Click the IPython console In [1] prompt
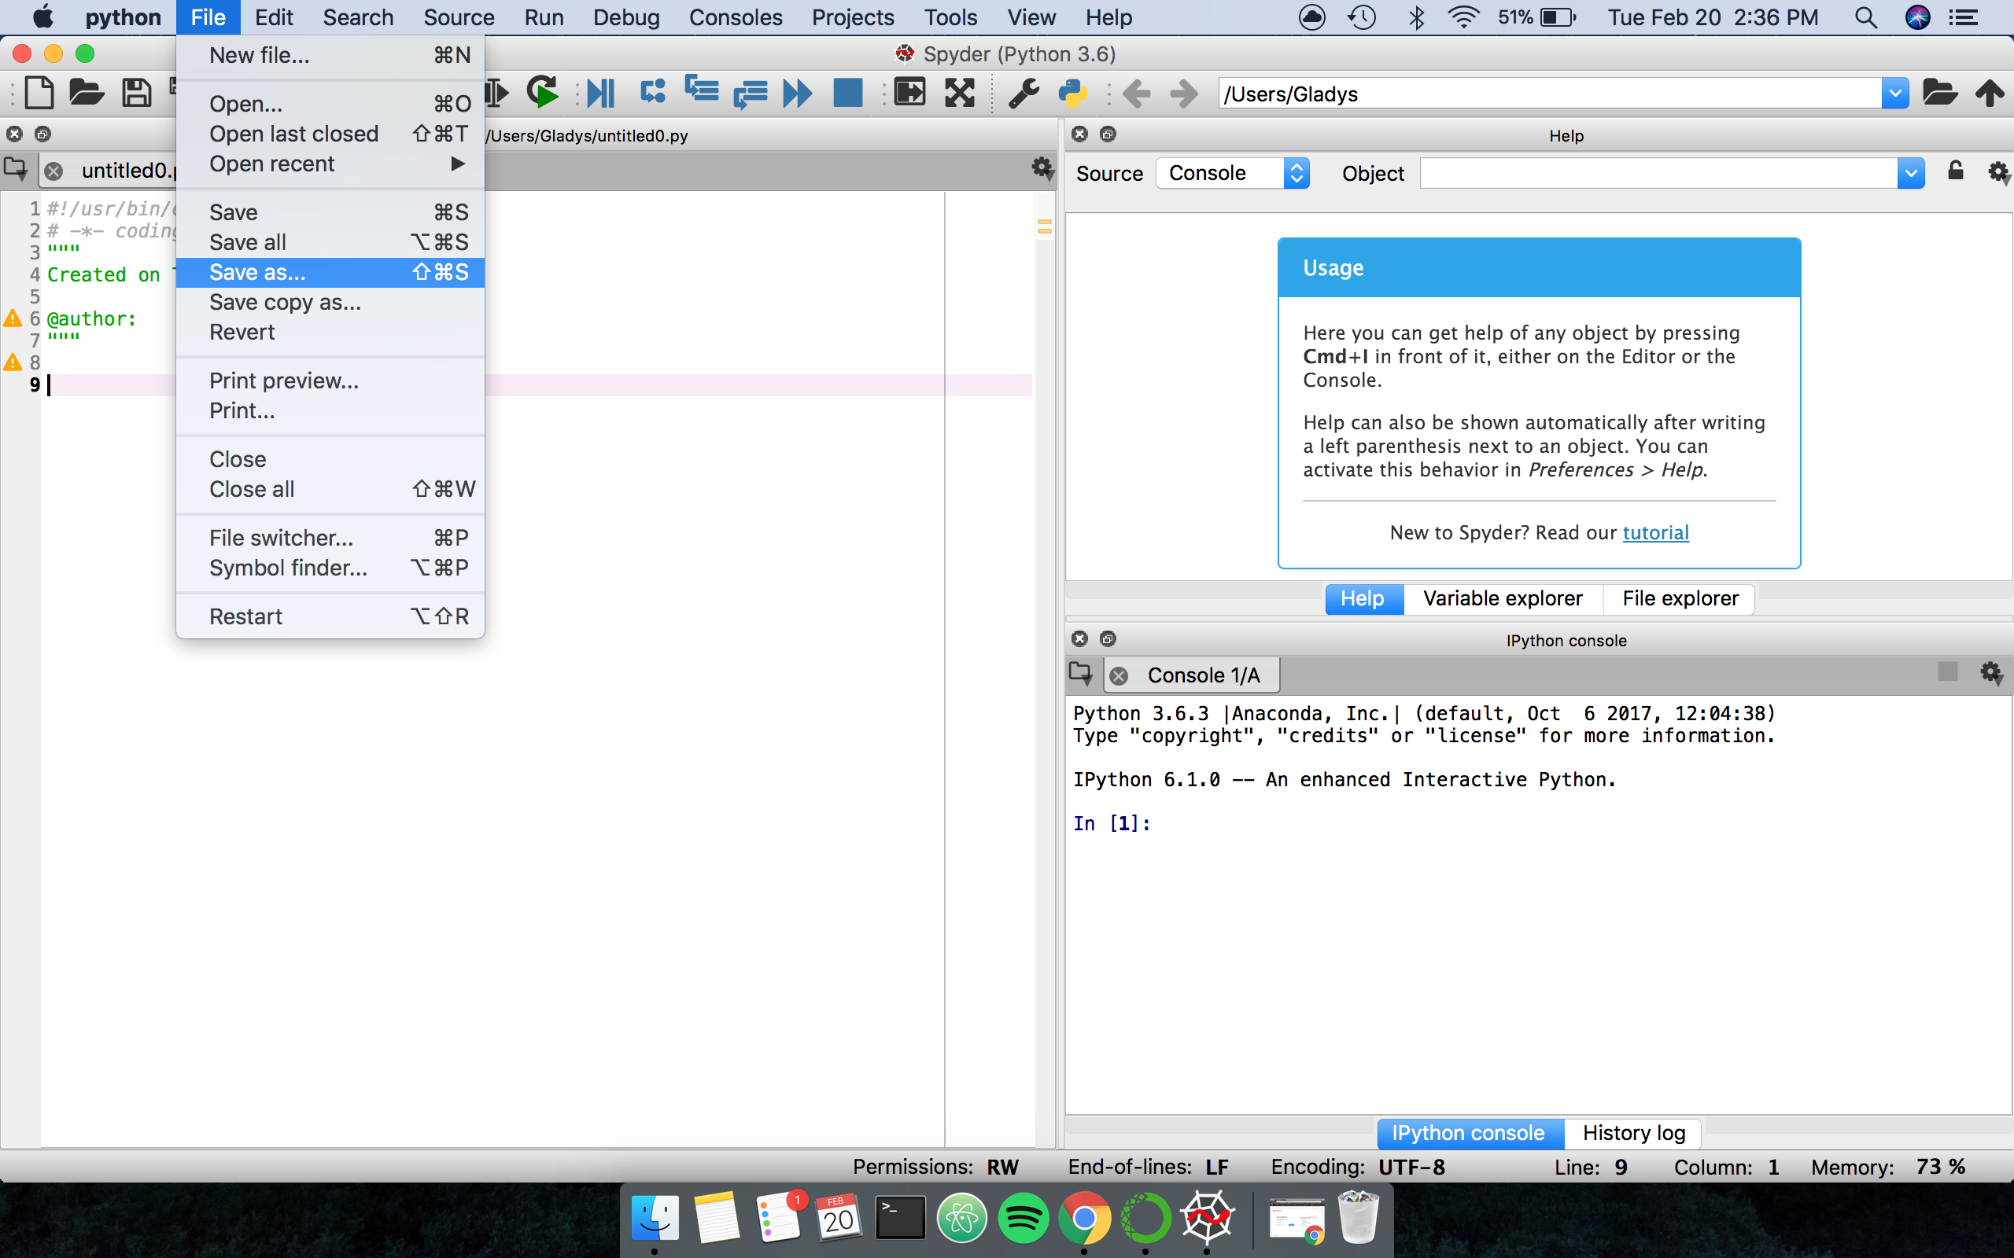Screen dimensions: 2014x1258 (1112, 823)
